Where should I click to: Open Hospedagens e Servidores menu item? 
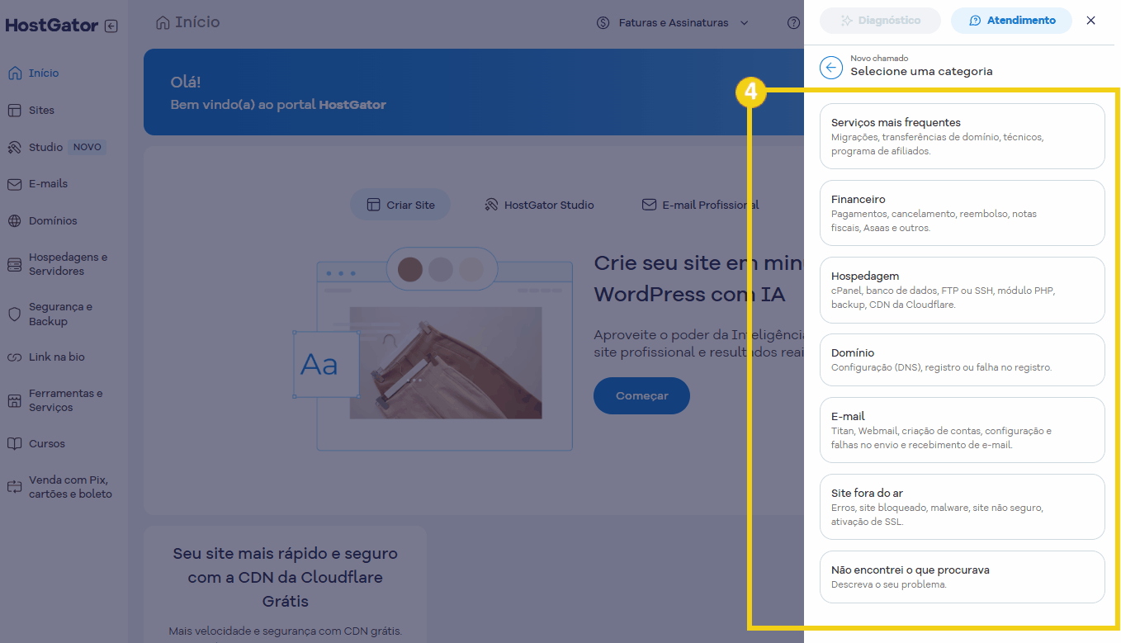coord(62,264)
